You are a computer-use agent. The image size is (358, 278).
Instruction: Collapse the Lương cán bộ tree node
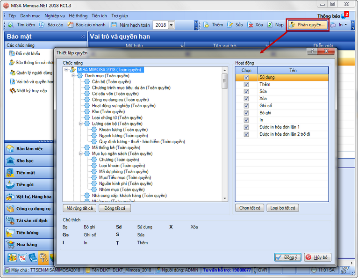80,124
